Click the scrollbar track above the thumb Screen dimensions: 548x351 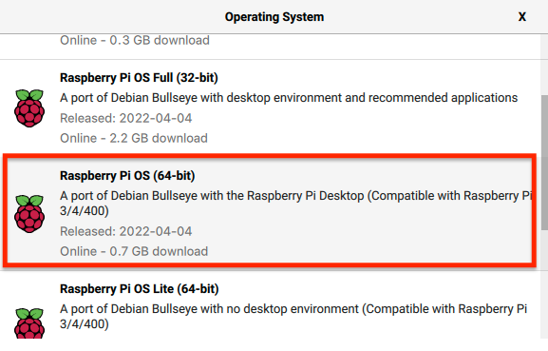click(x=544, y=65)
